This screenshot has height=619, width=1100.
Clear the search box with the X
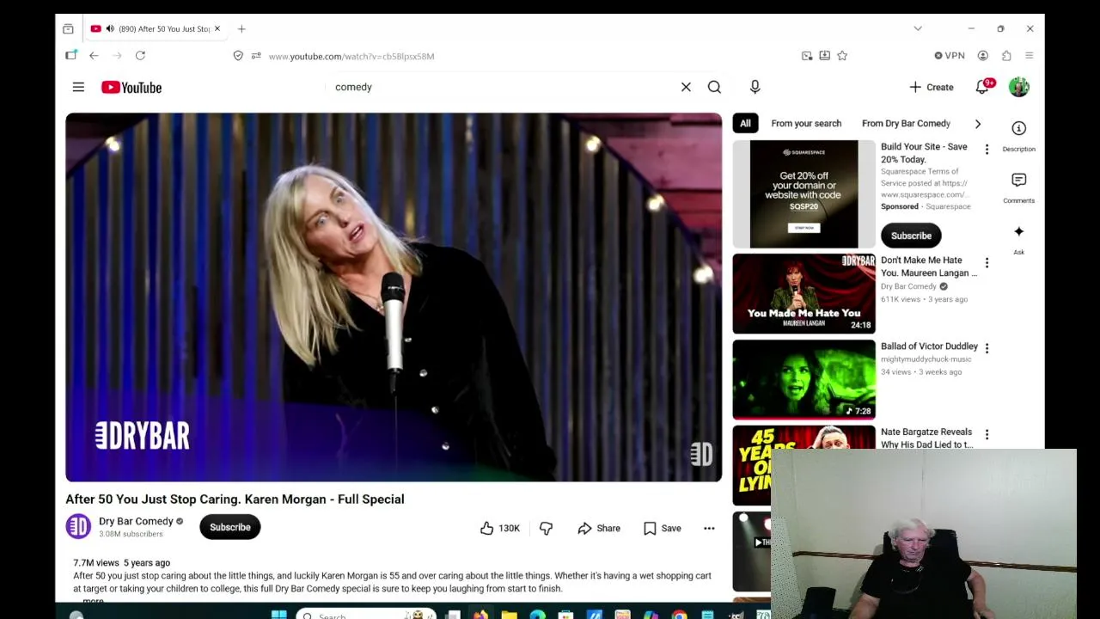686,87
